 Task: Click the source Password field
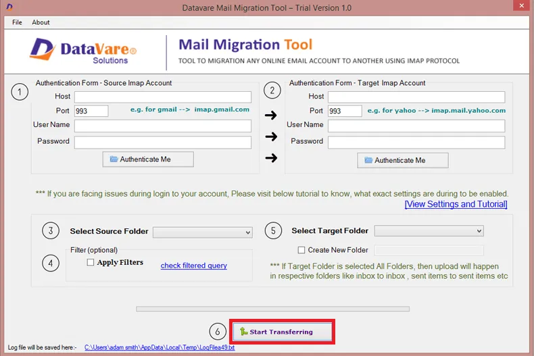[x=163, y=143]
